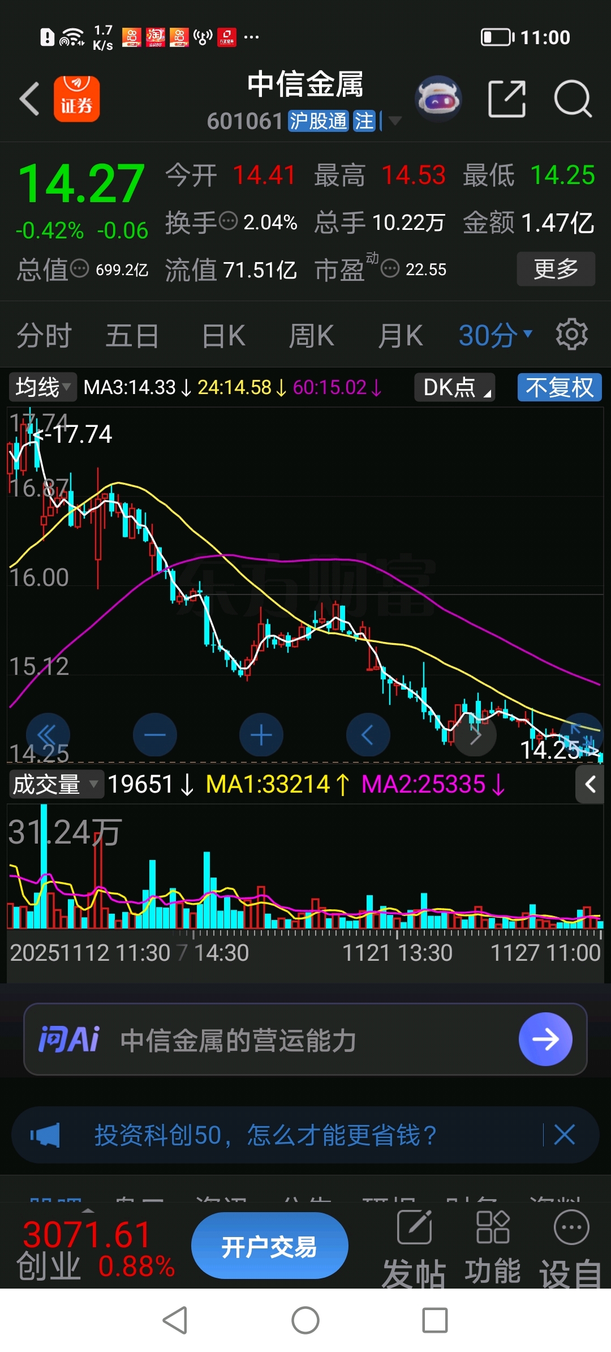
Task: Tap the current price 14.27
Action: pos(81,182)
